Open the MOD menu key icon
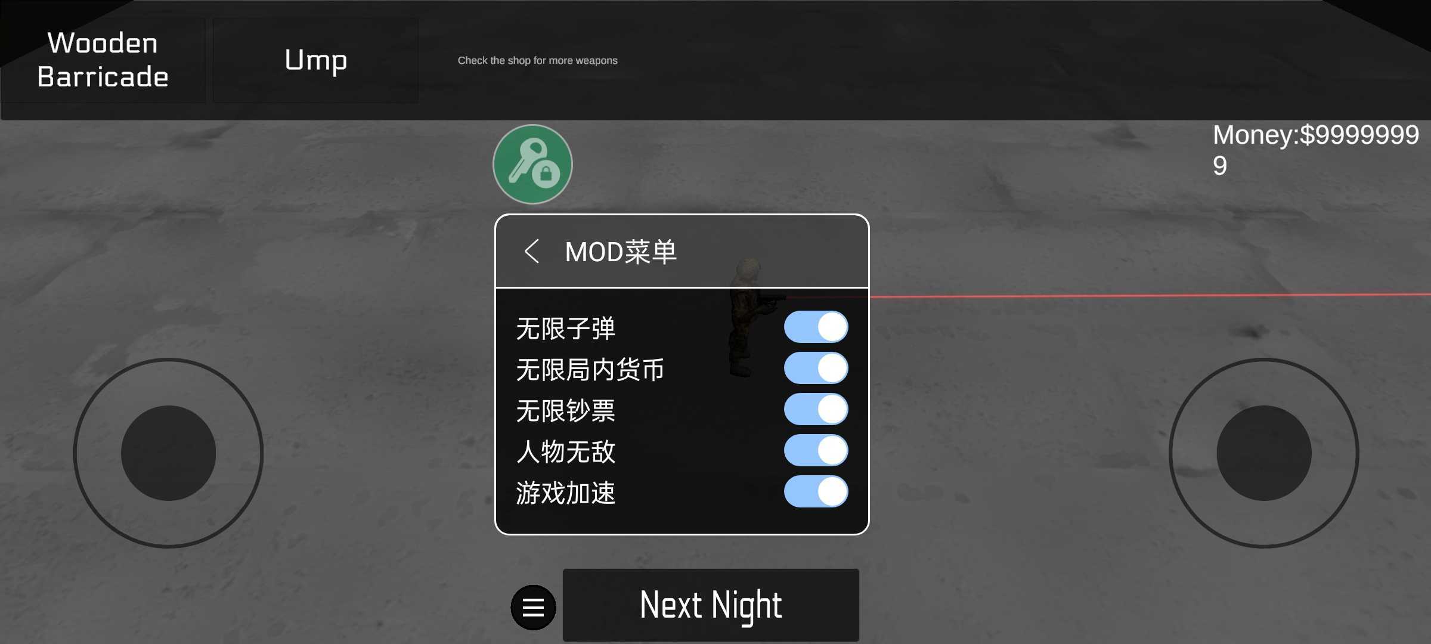Image resolution: width=1431 pixels, height=644 pixels. coord(532,164)
